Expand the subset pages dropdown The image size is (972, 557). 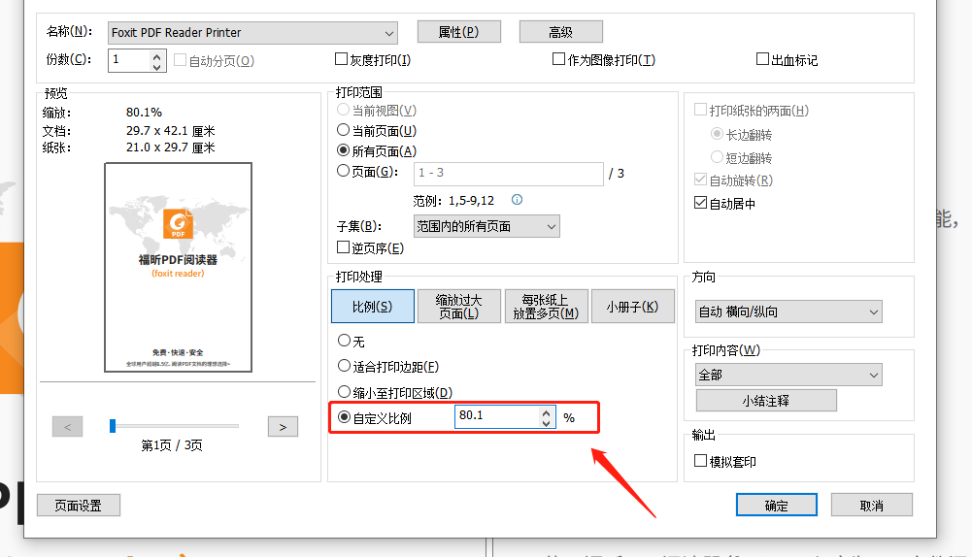[551, 227]
